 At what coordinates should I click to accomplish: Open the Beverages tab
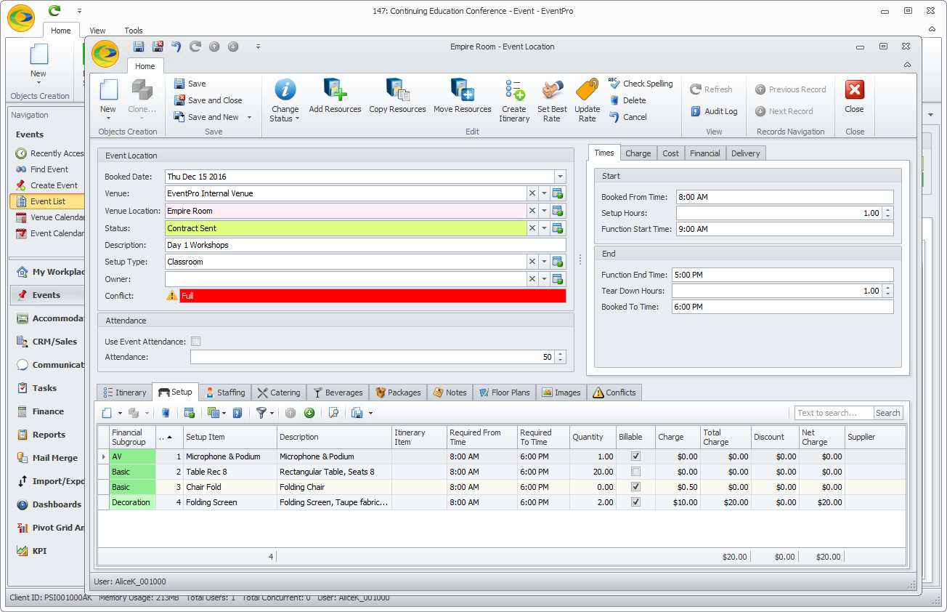tap(338, 392)
